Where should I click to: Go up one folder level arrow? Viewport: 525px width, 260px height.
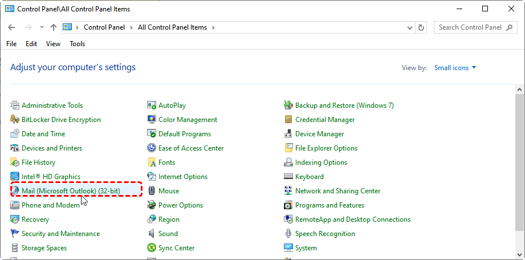(x=54, y=27)
